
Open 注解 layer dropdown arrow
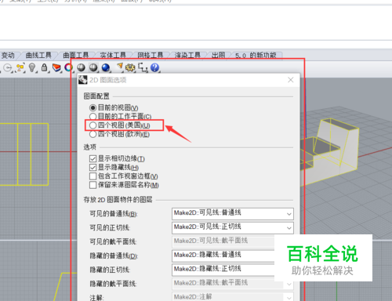[x=289, y=298]
